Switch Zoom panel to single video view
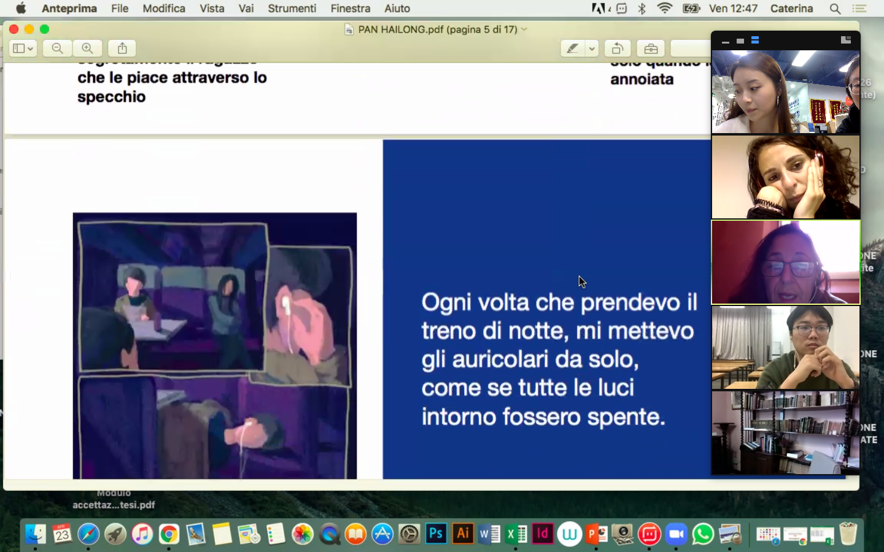Screen dimensions: 884x552 click(x=740, y=40)
